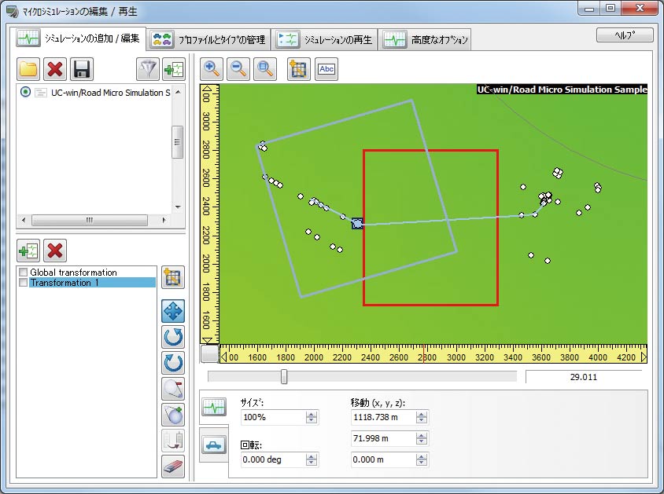The width and height of the screenshot is (664, 494).
Task: Click the greyed path arrow icon
Action: coord(173,441)
